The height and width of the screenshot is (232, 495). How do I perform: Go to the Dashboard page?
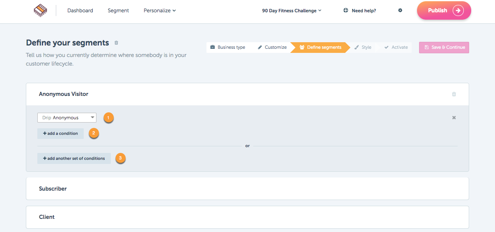tap(80, 11)
